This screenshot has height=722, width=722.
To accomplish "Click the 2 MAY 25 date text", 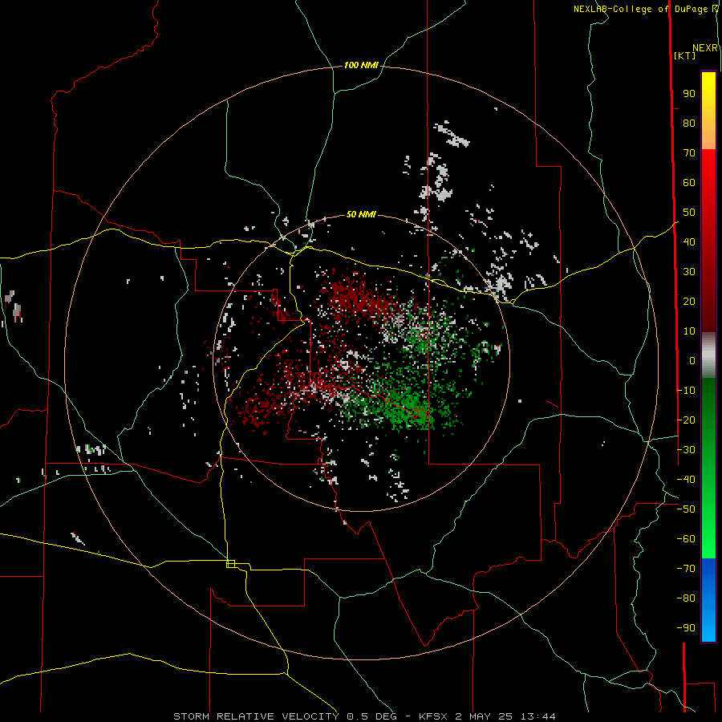I will point(484,716).
